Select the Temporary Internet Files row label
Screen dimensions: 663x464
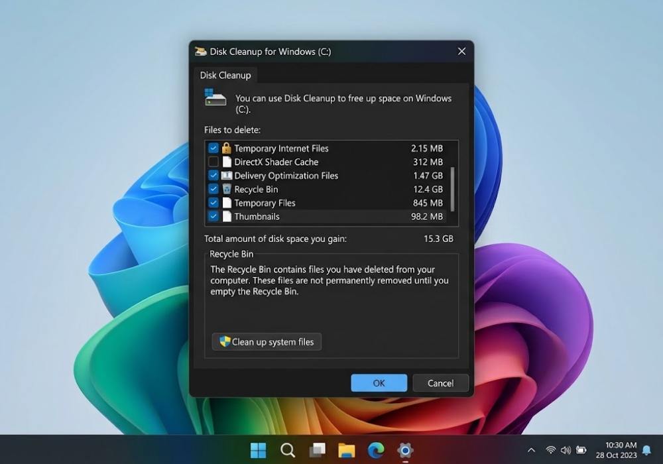point(281,148)
